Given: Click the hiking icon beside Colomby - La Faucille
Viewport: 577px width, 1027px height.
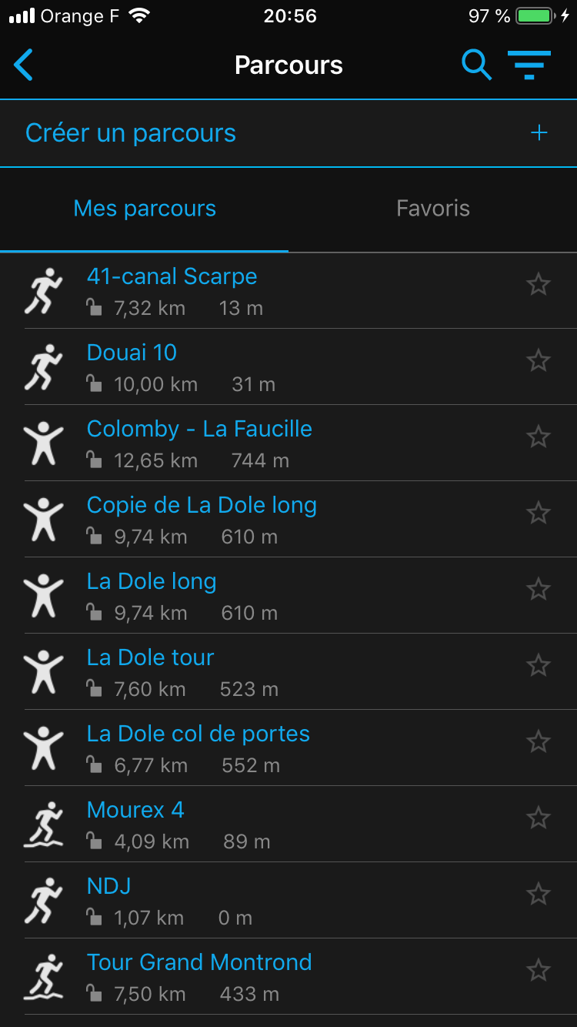Looking at the screenshot, I should tap(43, 443).
